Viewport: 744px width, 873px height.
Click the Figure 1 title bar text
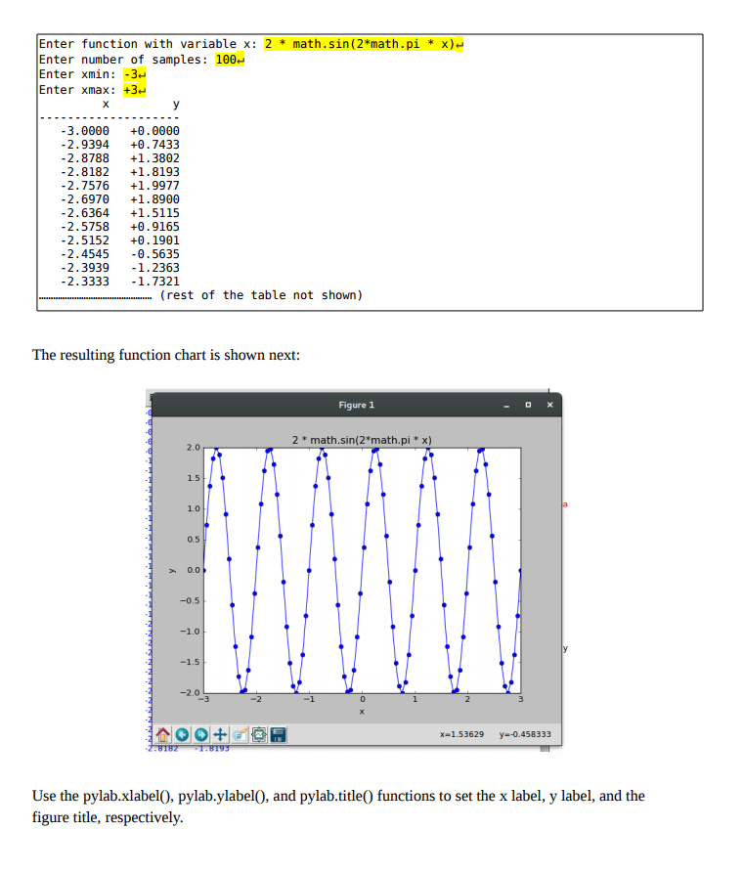click(357, 405)
